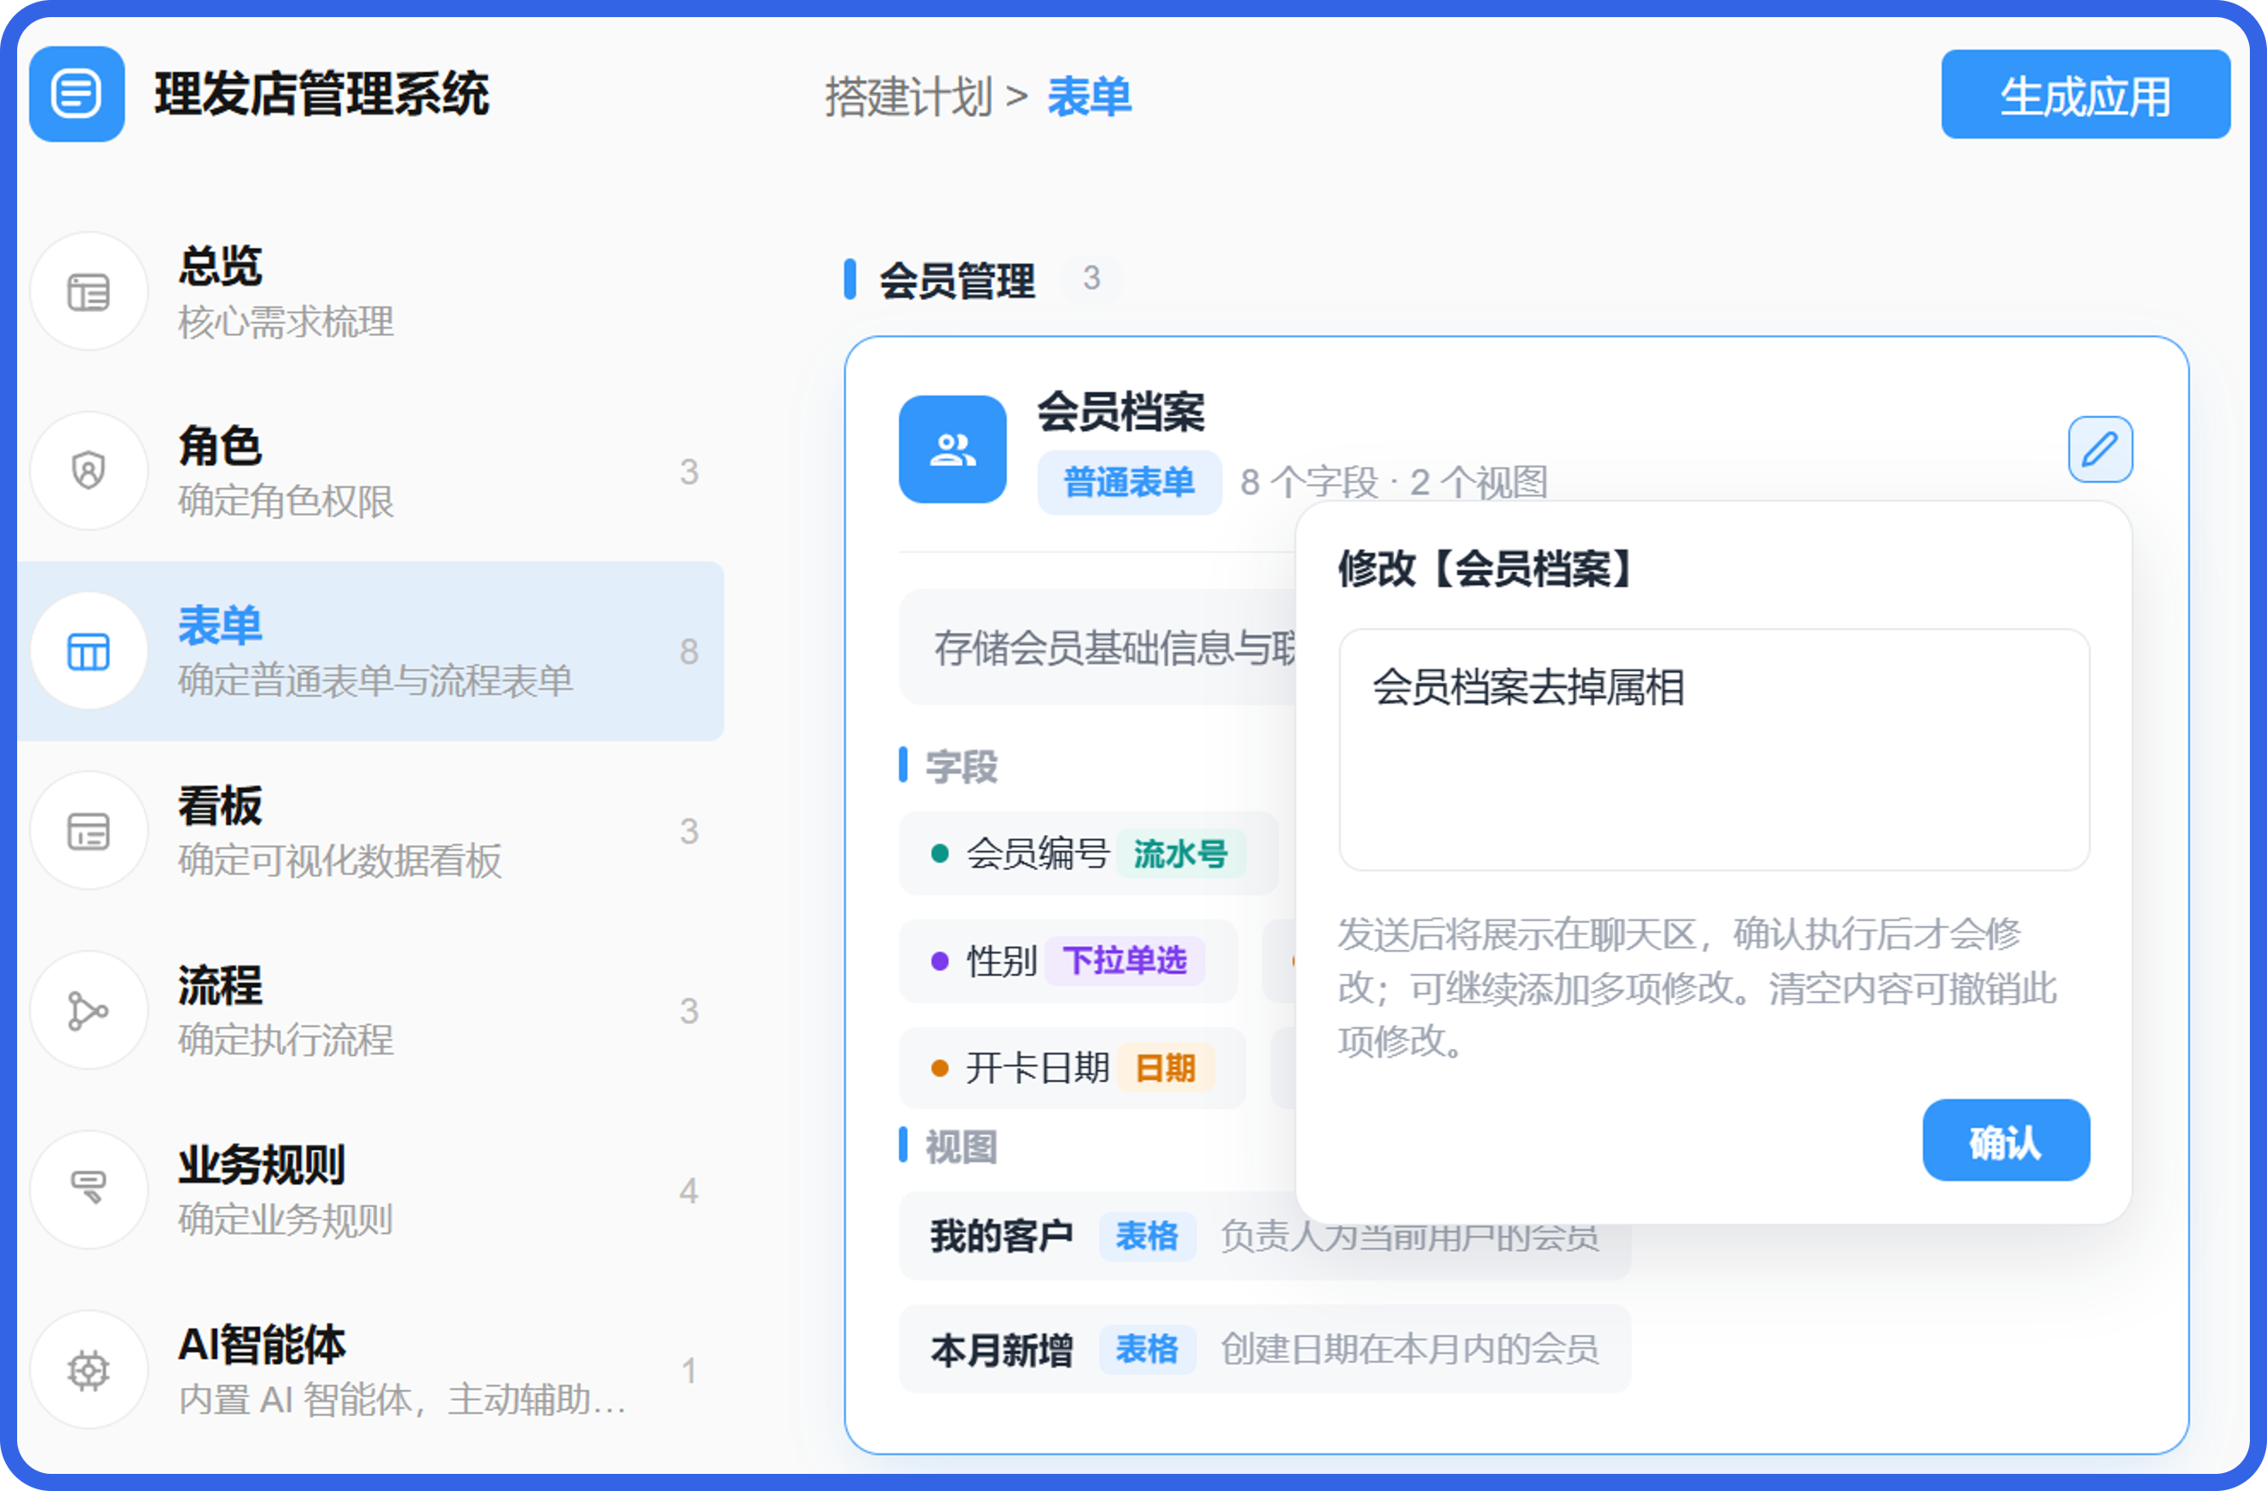Select 看板 menu item

[371, 830]
